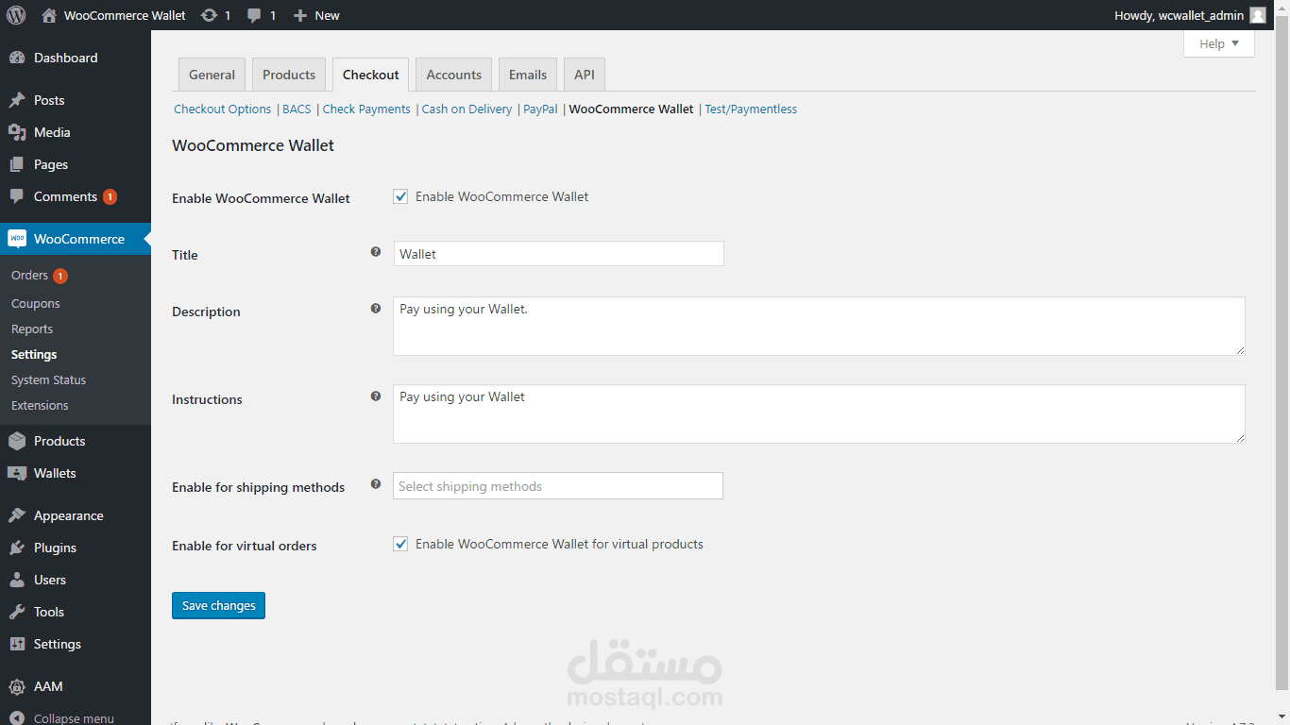Image resolution: width=1290 pixels, height=725 pixels.
Task: Click the WooCommerce Wallet section link
Action: click(631, 110)
